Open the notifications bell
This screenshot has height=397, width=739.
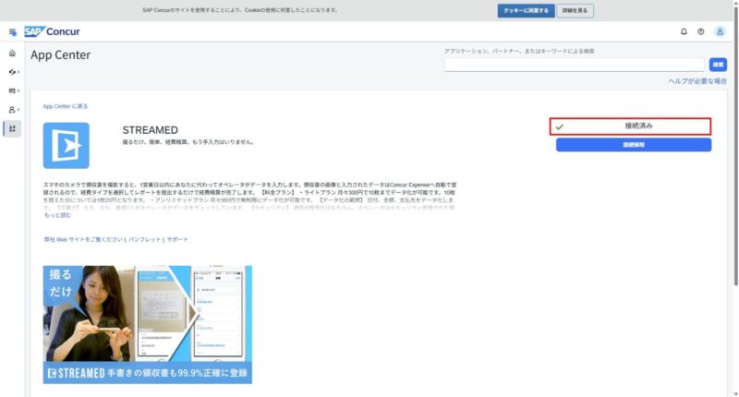tap(684, 31)
